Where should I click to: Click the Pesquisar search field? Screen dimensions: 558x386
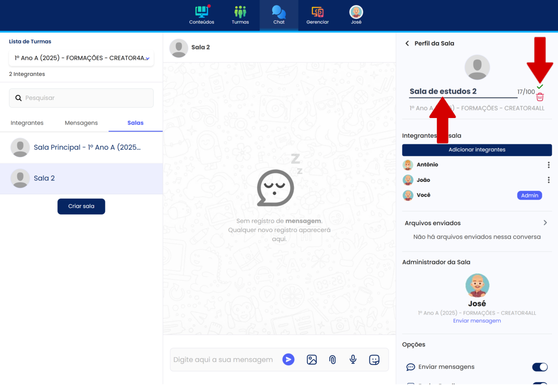[81, 98]
